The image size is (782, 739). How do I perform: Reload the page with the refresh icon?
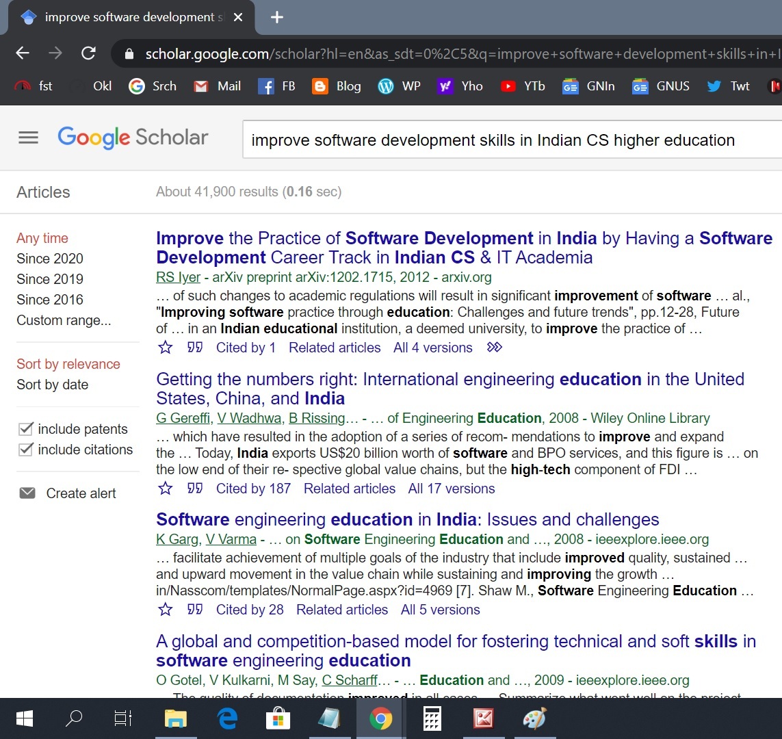tap(88, 53)
